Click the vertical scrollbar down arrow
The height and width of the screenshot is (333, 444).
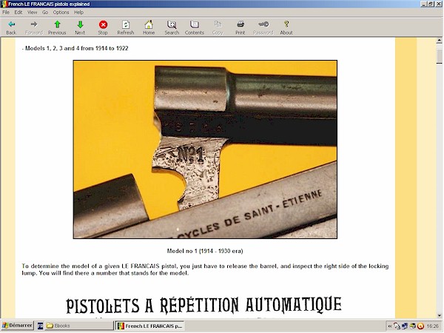point(439,315)
